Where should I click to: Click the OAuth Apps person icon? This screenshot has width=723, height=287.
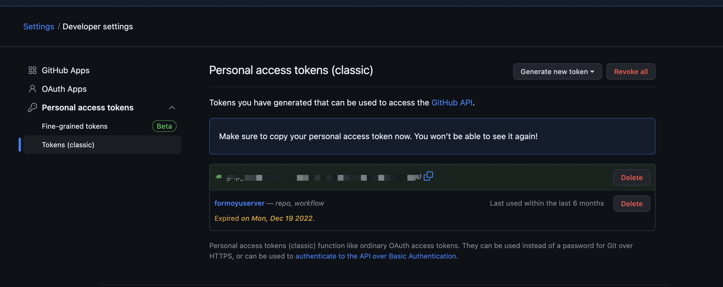coord(32,89)
